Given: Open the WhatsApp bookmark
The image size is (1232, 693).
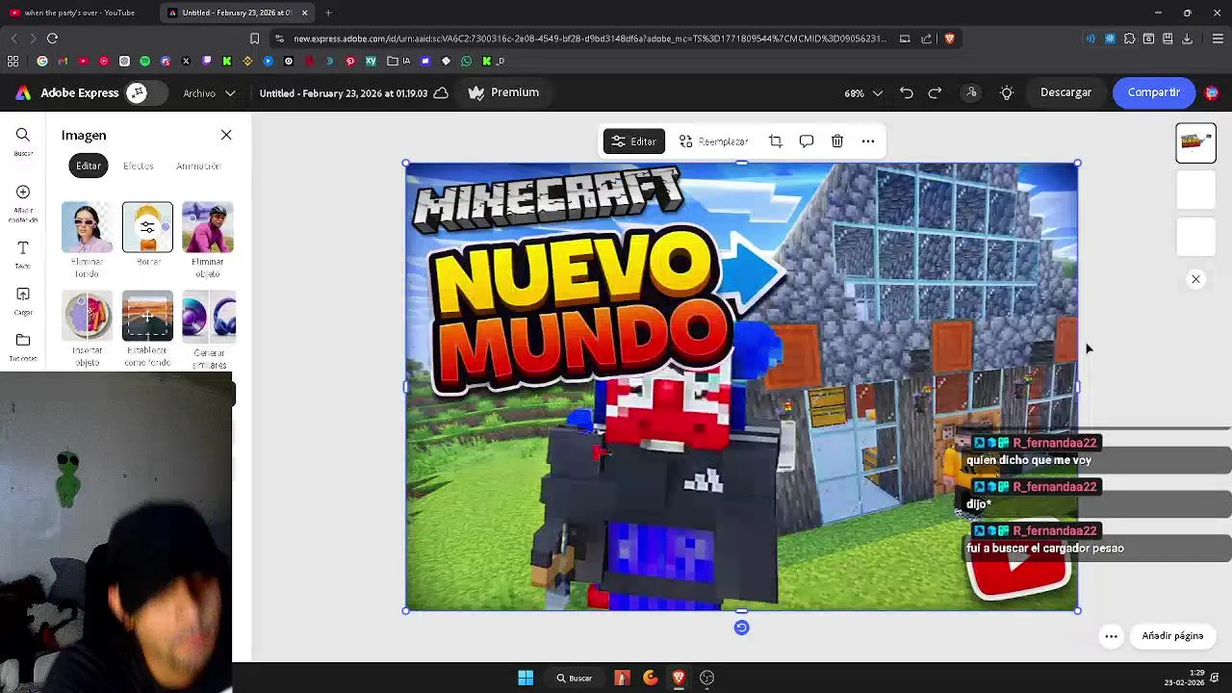Looking at the screenshot, I should tap(466, 61).
